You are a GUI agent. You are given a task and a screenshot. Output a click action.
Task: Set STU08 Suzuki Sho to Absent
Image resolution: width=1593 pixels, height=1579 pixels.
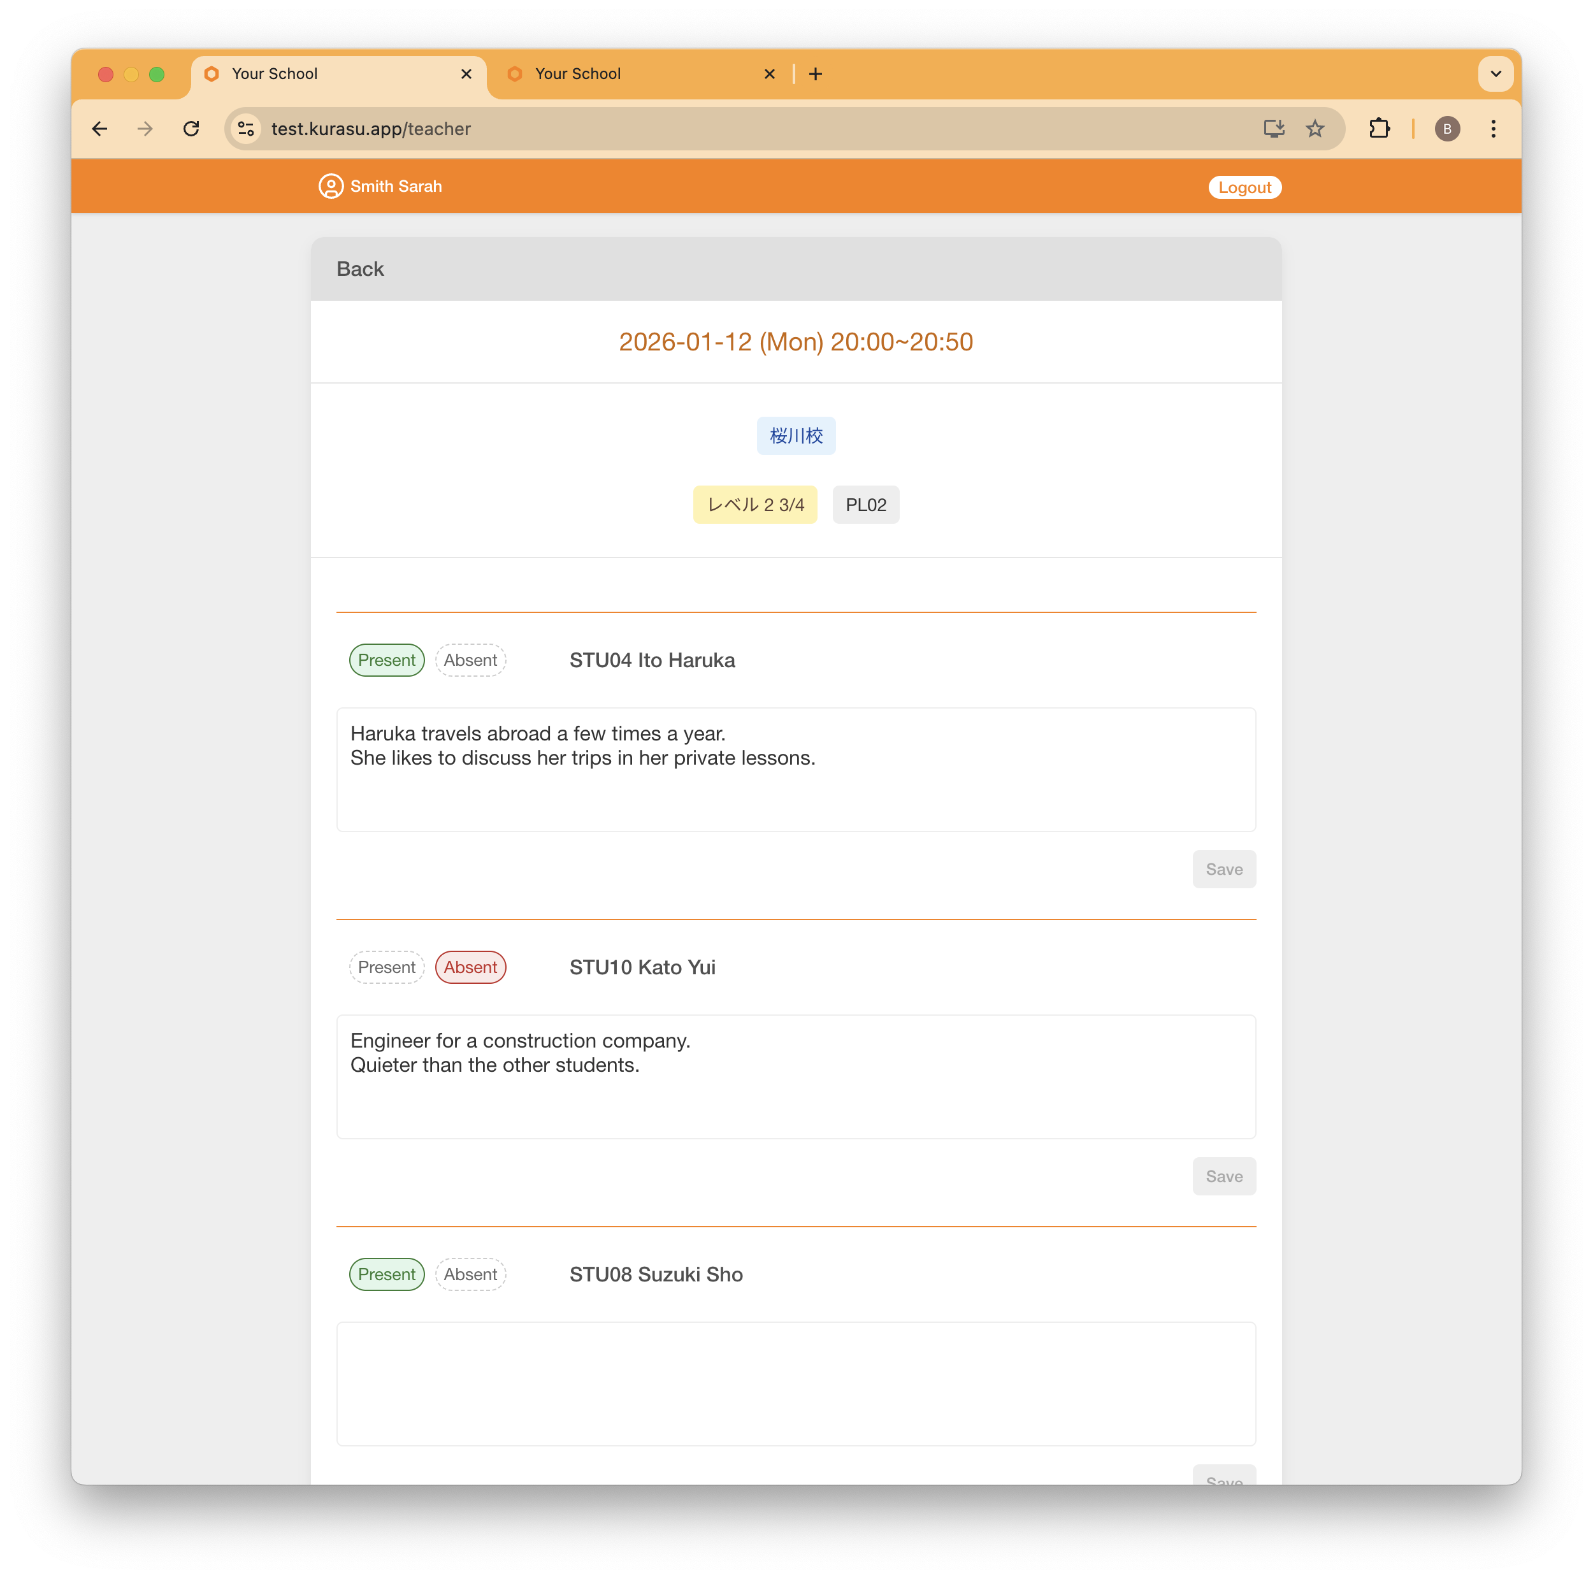click(471, 1274)
